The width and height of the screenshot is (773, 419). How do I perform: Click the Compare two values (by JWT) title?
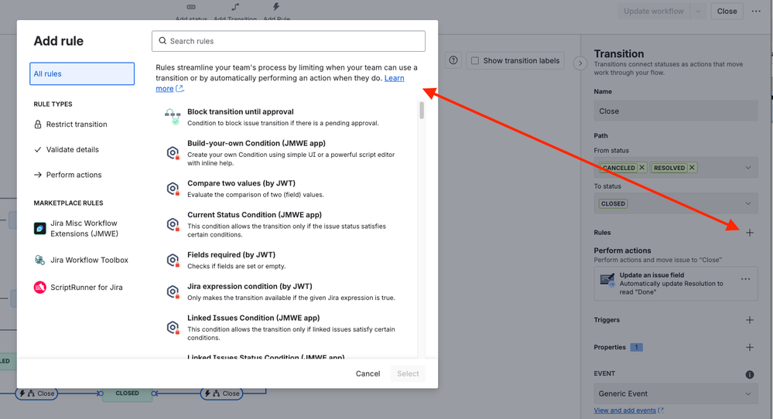[241, 183]
